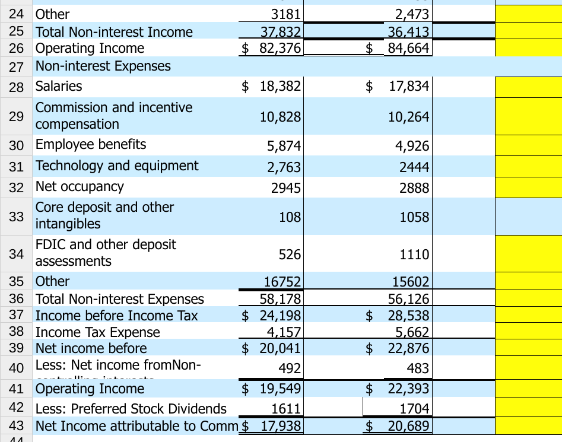Screen dimensions: 562x442
Task: Select row header 24
Action: (x=16, y=14)
